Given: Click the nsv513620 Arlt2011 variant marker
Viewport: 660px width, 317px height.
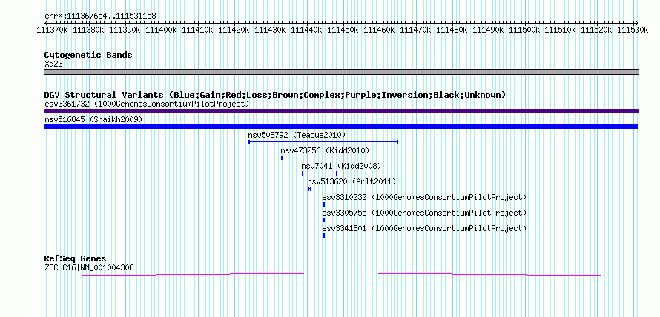Looking at the screenshot, I should (x=309, y=189).
